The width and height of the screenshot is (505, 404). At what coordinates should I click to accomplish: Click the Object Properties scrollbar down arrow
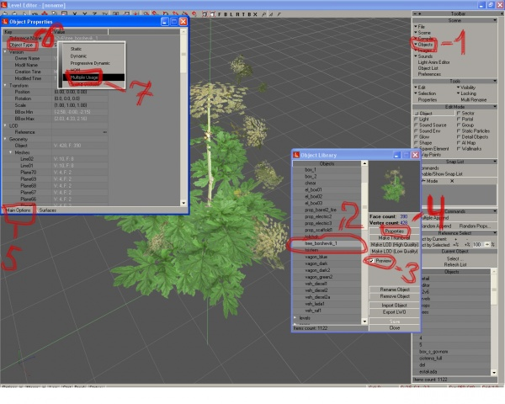click(183, 203)
